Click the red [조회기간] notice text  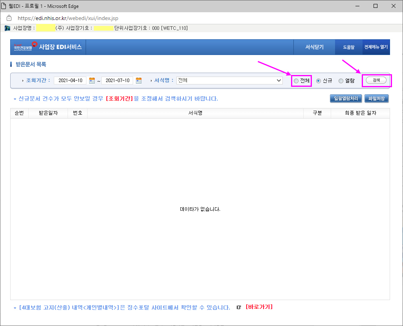click(119, 99)
